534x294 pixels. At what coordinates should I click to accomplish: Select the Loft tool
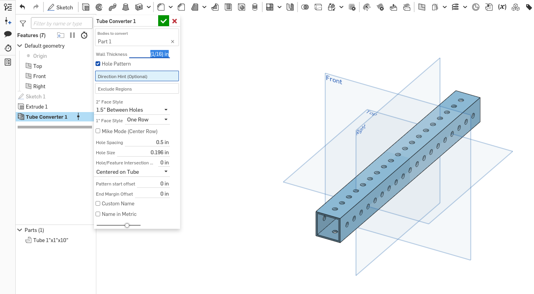[126, 7]
